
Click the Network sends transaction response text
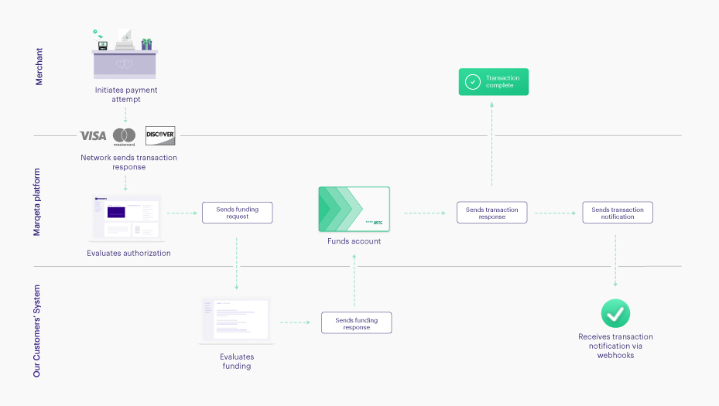click(128, 162)
